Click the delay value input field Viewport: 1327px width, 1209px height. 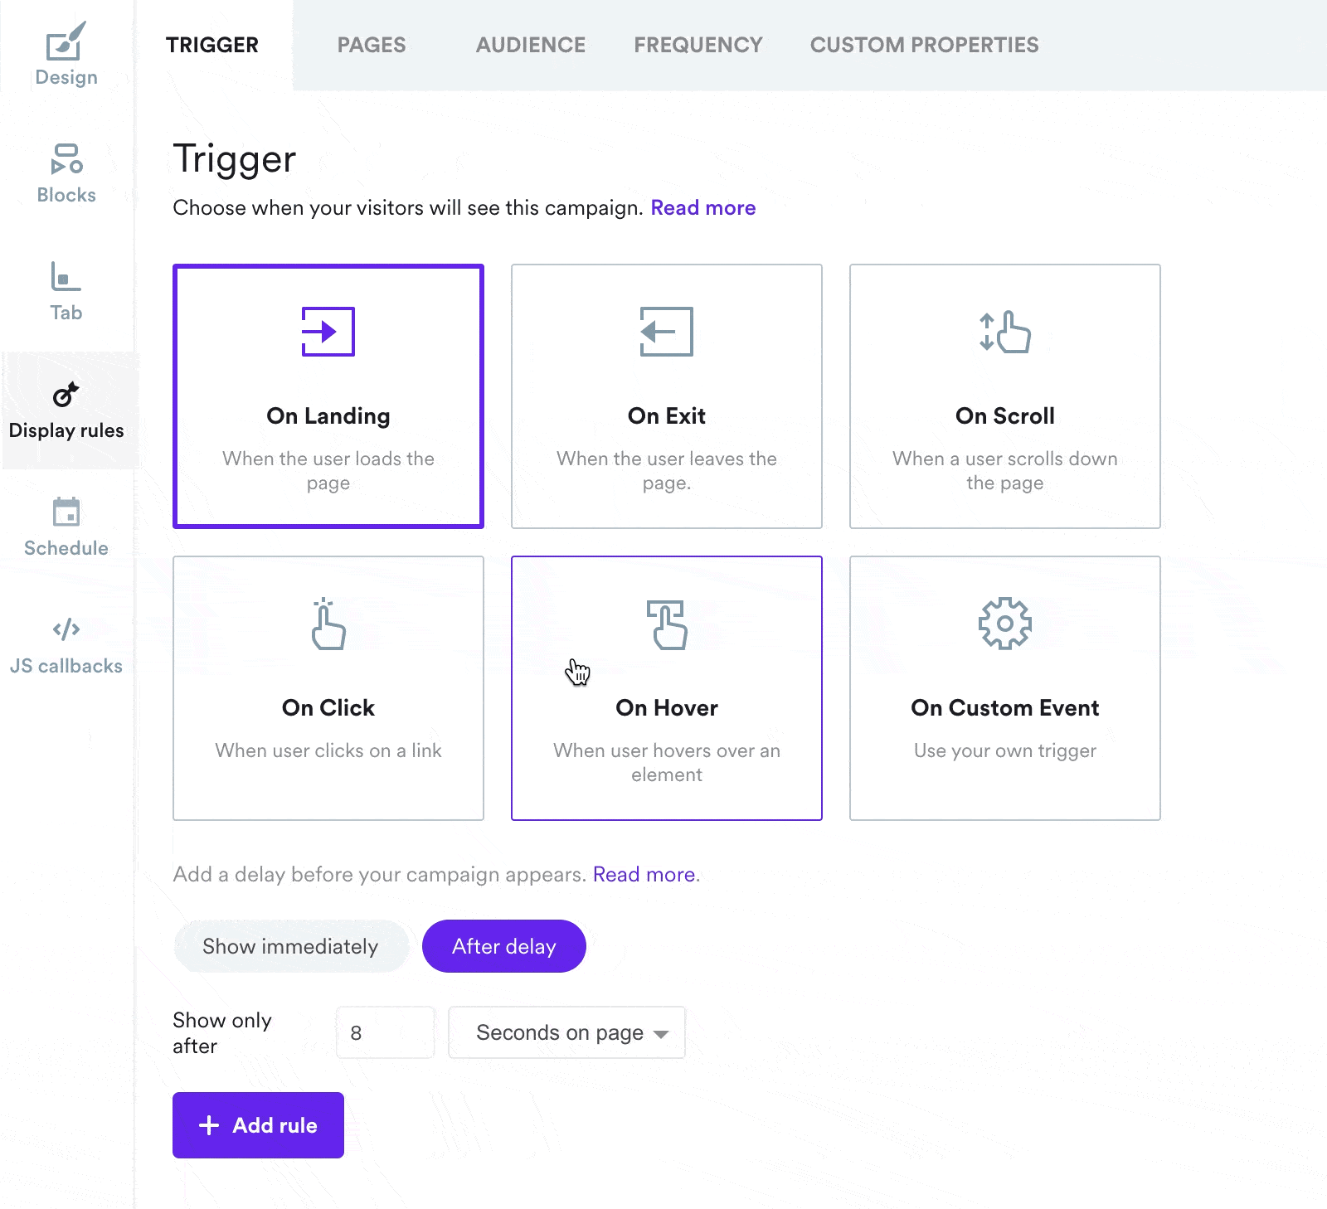[385, 1032]
